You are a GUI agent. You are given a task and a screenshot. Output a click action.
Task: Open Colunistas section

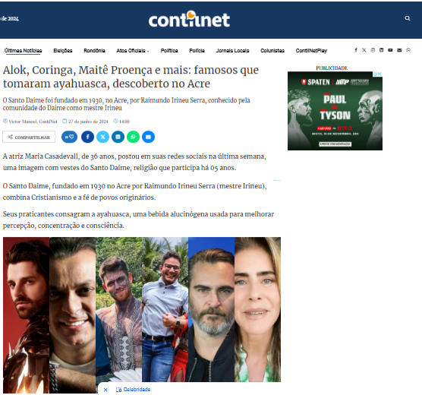point(272,51)
